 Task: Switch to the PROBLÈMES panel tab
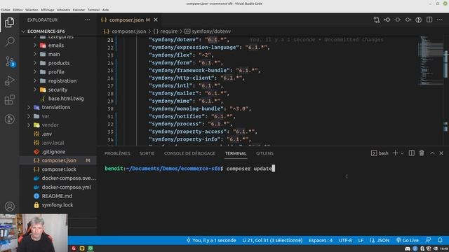pos(117,153)
